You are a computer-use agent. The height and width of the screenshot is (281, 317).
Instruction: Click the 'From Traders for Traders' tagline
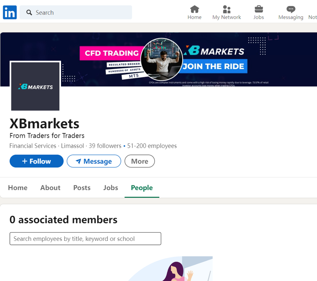[47, 135]
